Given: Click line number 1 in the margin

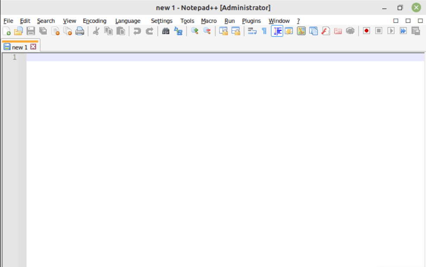Looking at the screenshot, I should (14, 57).
